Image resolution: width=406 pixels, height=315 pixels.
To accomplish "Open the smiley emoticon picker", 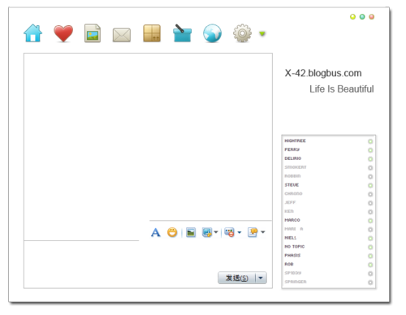I will [x=172, y=232].
